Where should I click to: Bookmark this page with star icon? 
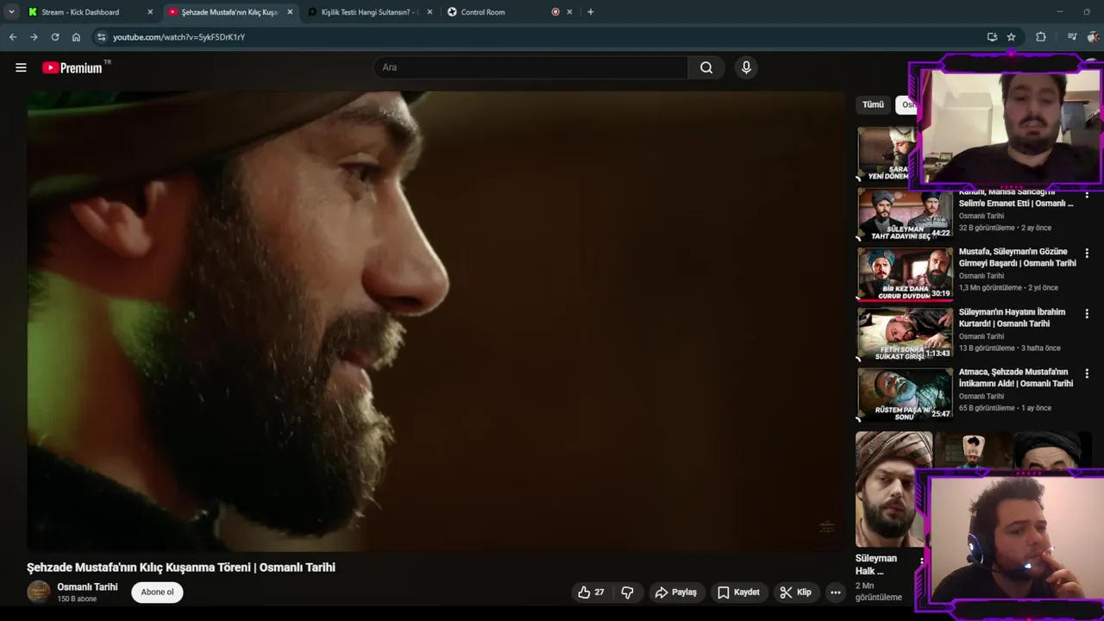pos(1011,37)
